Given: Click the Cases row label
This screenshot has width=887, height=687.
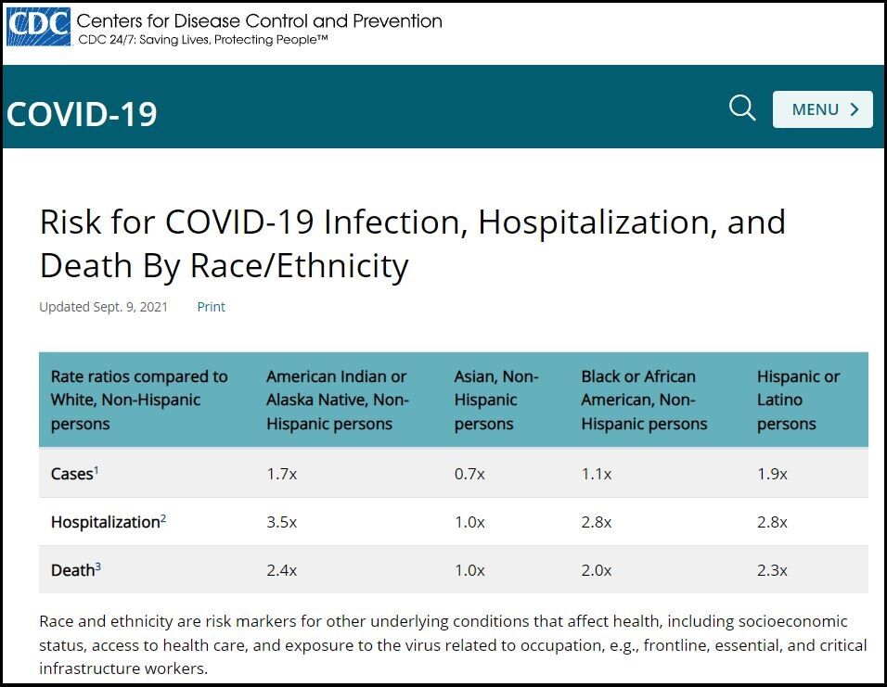Looking at the screenshot, I should [x=71, y=474].
